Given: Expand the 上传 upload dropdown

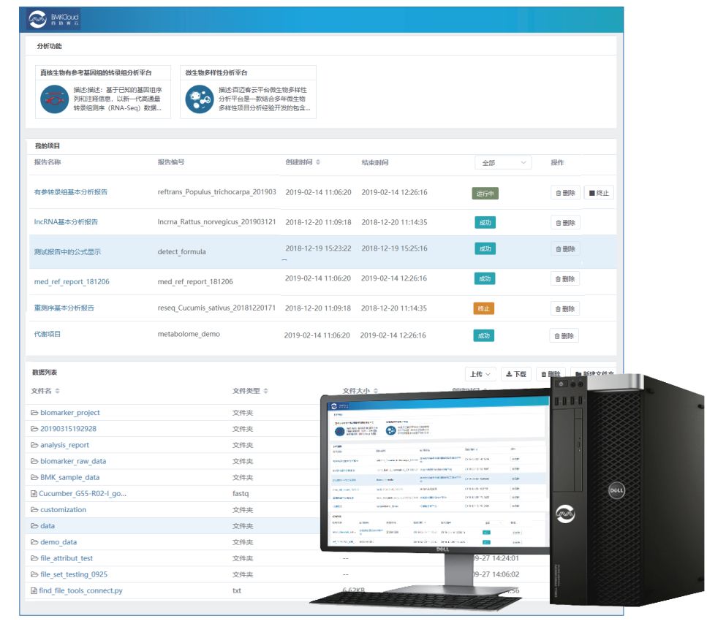Looking at the screenshot, I should (480, 374).
